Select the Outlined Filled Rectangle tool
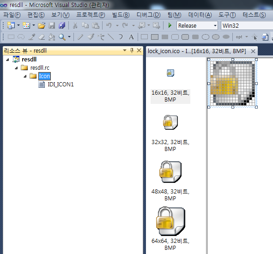This screenshot has width=273, height=254. [x=155, y=37]
